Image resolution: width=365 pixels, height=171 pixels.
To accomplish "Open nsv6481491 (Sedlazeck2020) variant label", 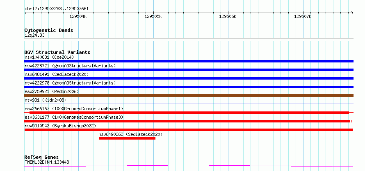I will point(57,74).
